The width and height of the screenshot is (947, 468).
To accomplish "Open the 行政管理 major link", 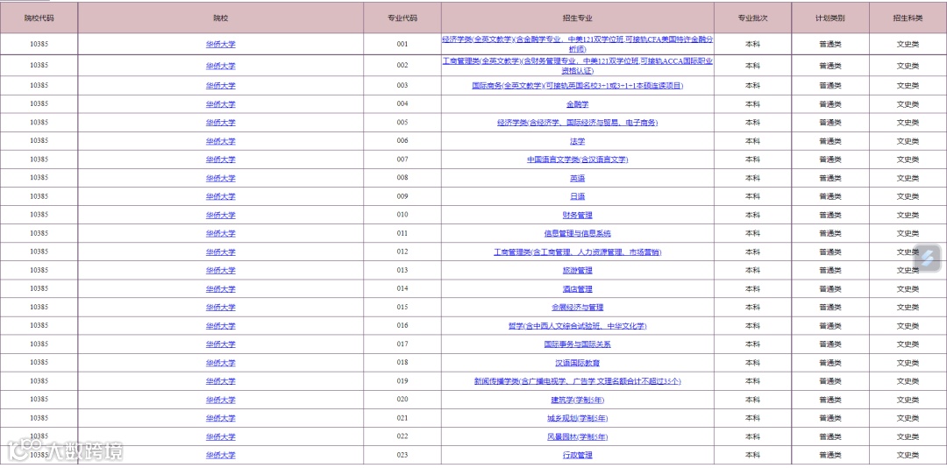I will tap(577, 456).
